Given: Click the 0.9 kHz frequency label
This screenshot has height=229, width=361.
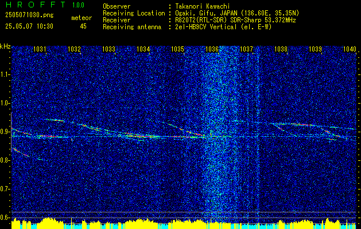Looking at the screenshot, I should 5,132.
